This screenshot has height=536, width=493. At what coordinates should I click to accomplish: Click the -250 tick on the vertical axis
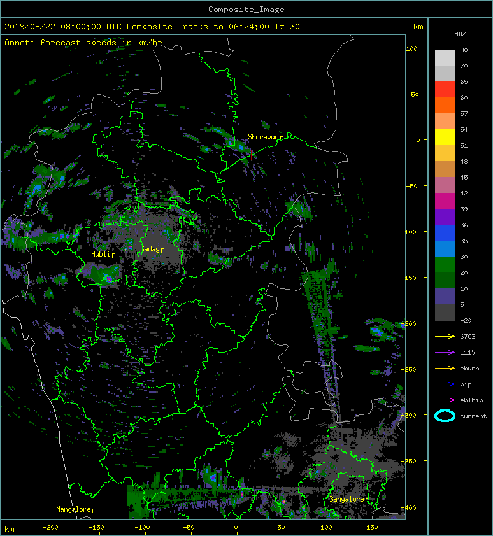click(409, 369)
